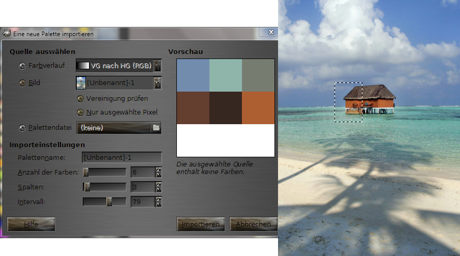Click the stepper arrows for Anzahl der Farben

pyautogui.click(x=159, y=172)
